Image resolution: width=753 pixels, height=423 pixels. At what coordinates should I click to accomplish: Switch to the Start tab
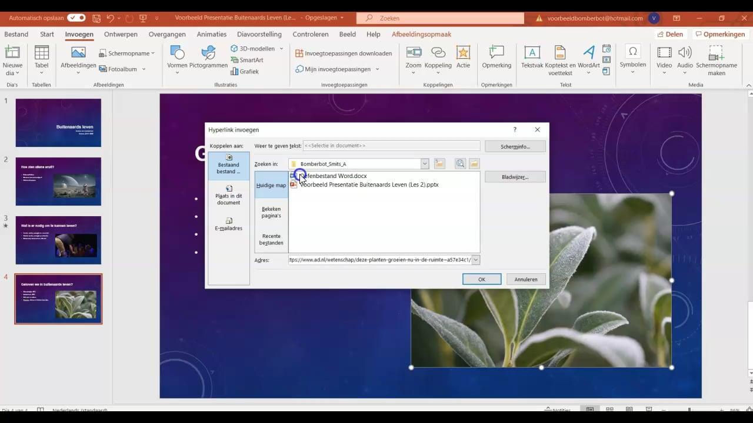coord(47,34)
